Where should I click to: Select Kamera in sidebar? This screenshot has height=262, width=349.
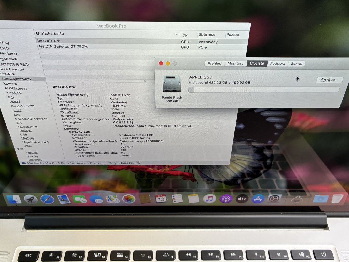tap(10, 84)
